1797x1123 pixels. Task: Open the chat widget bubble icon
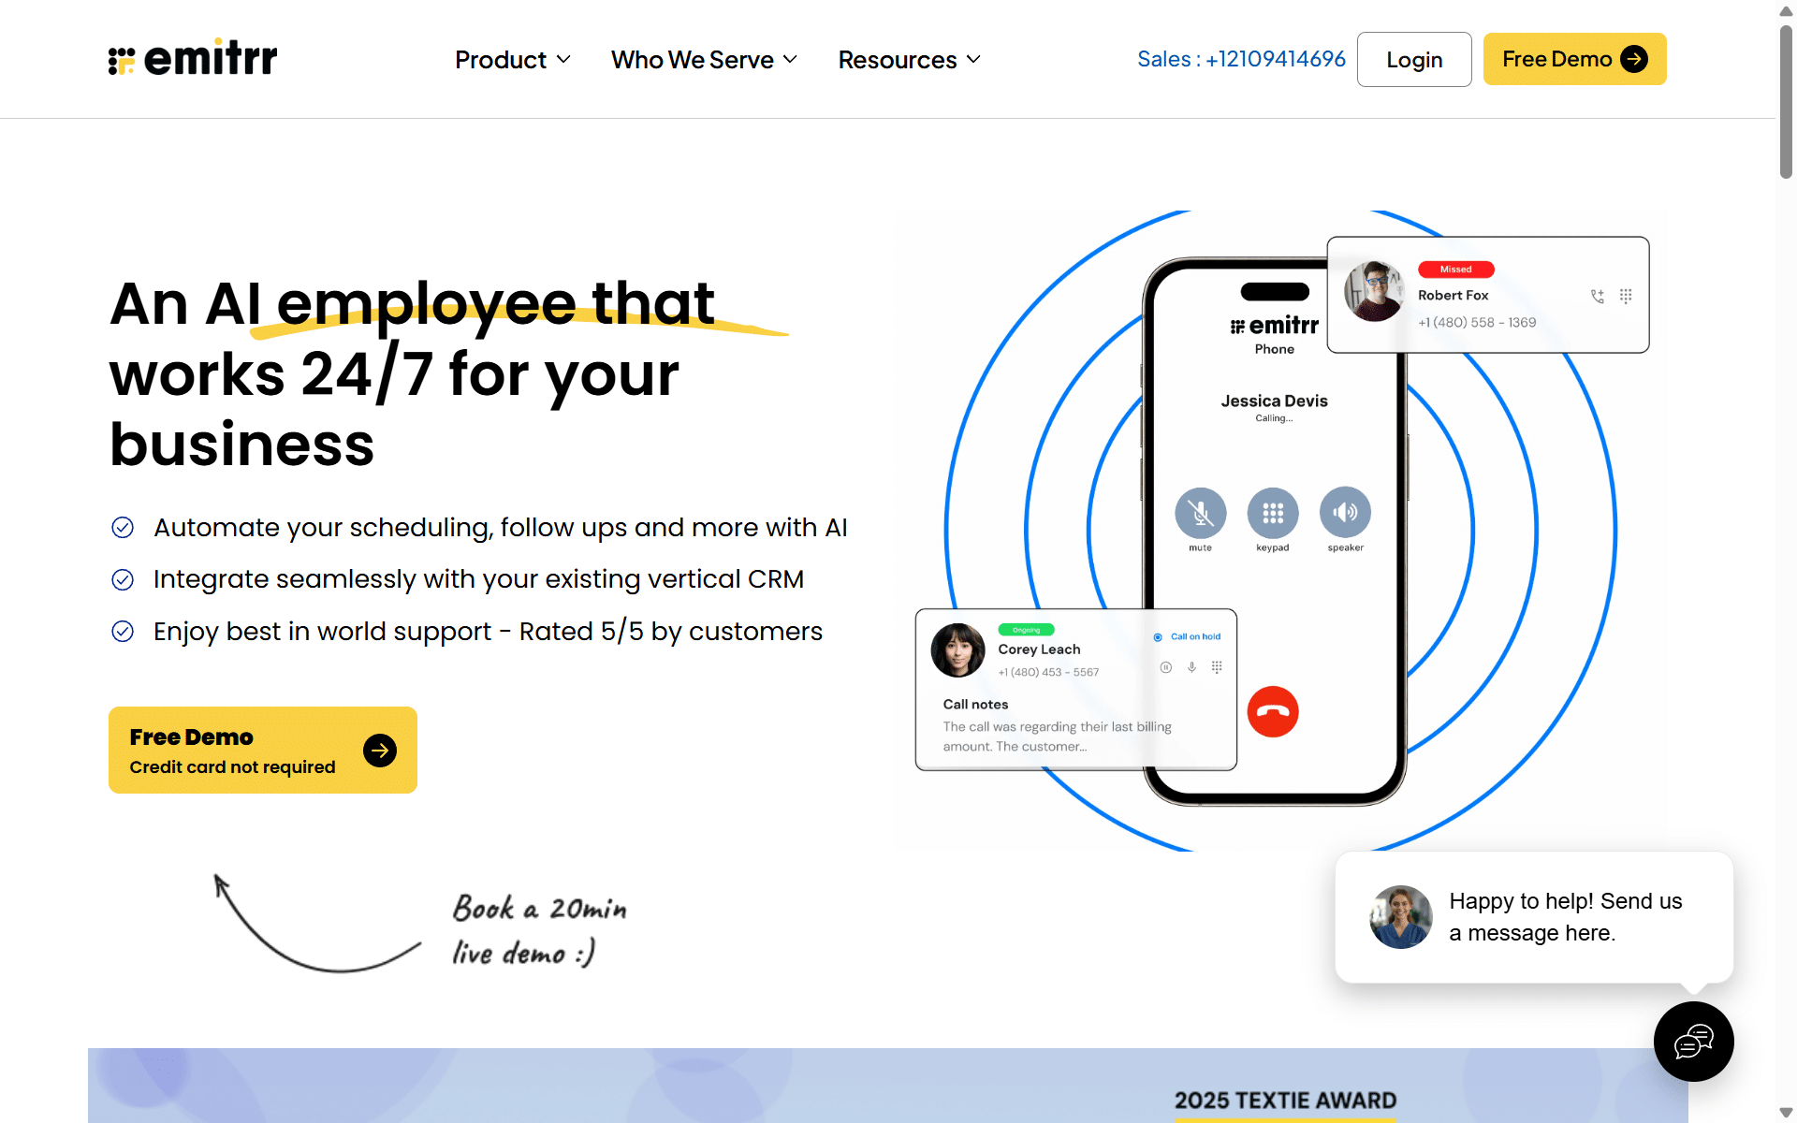pyautogui.click(x=1693, y=1041)
